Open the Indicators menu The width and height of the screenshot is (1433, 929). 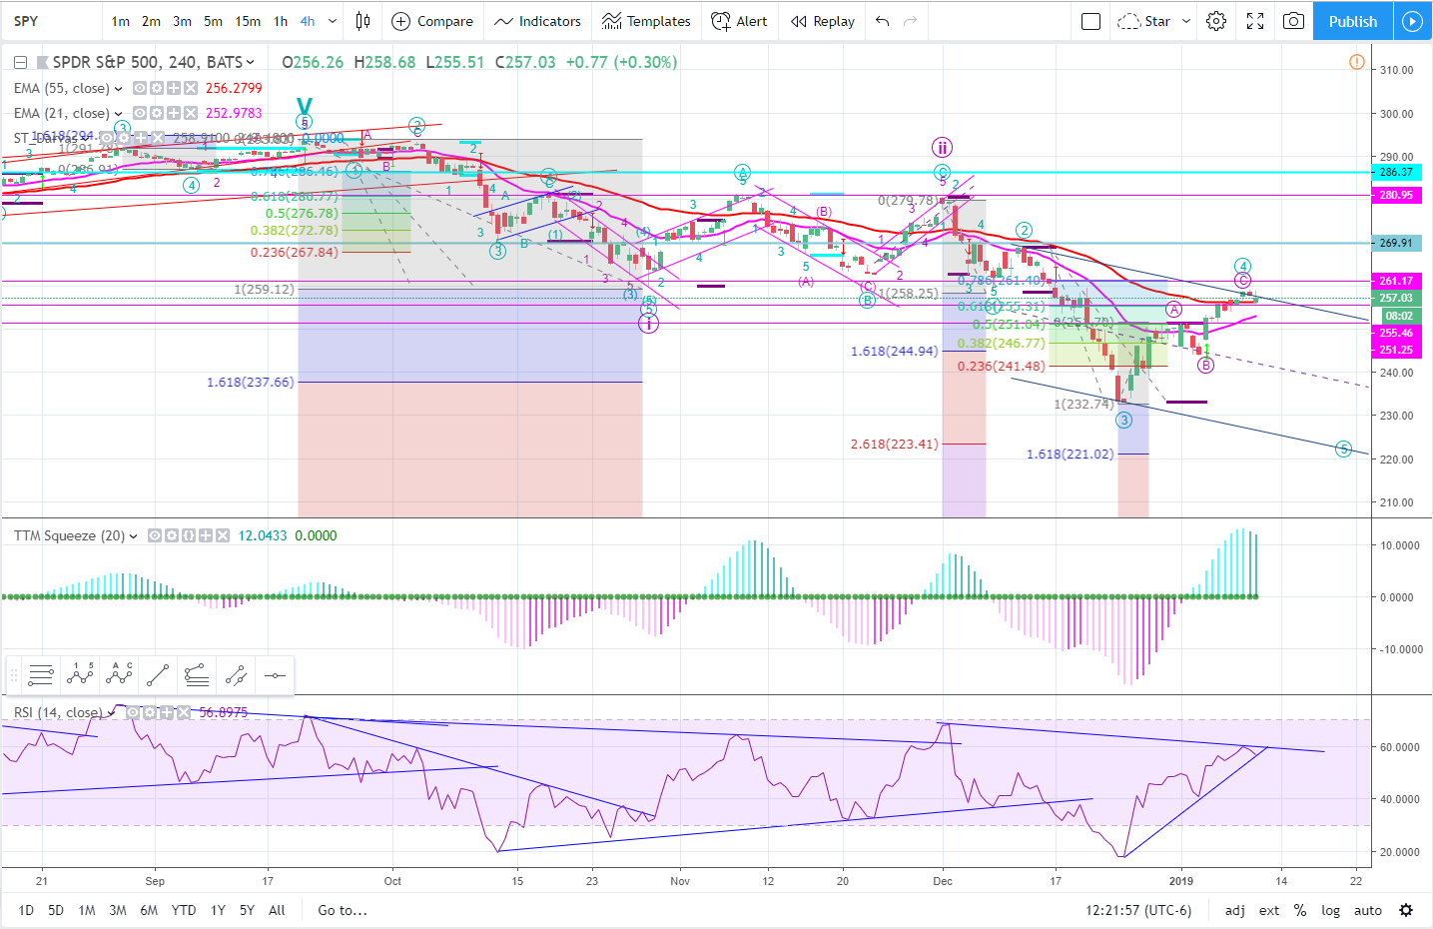pyautogui.click(x=537, y=21)
